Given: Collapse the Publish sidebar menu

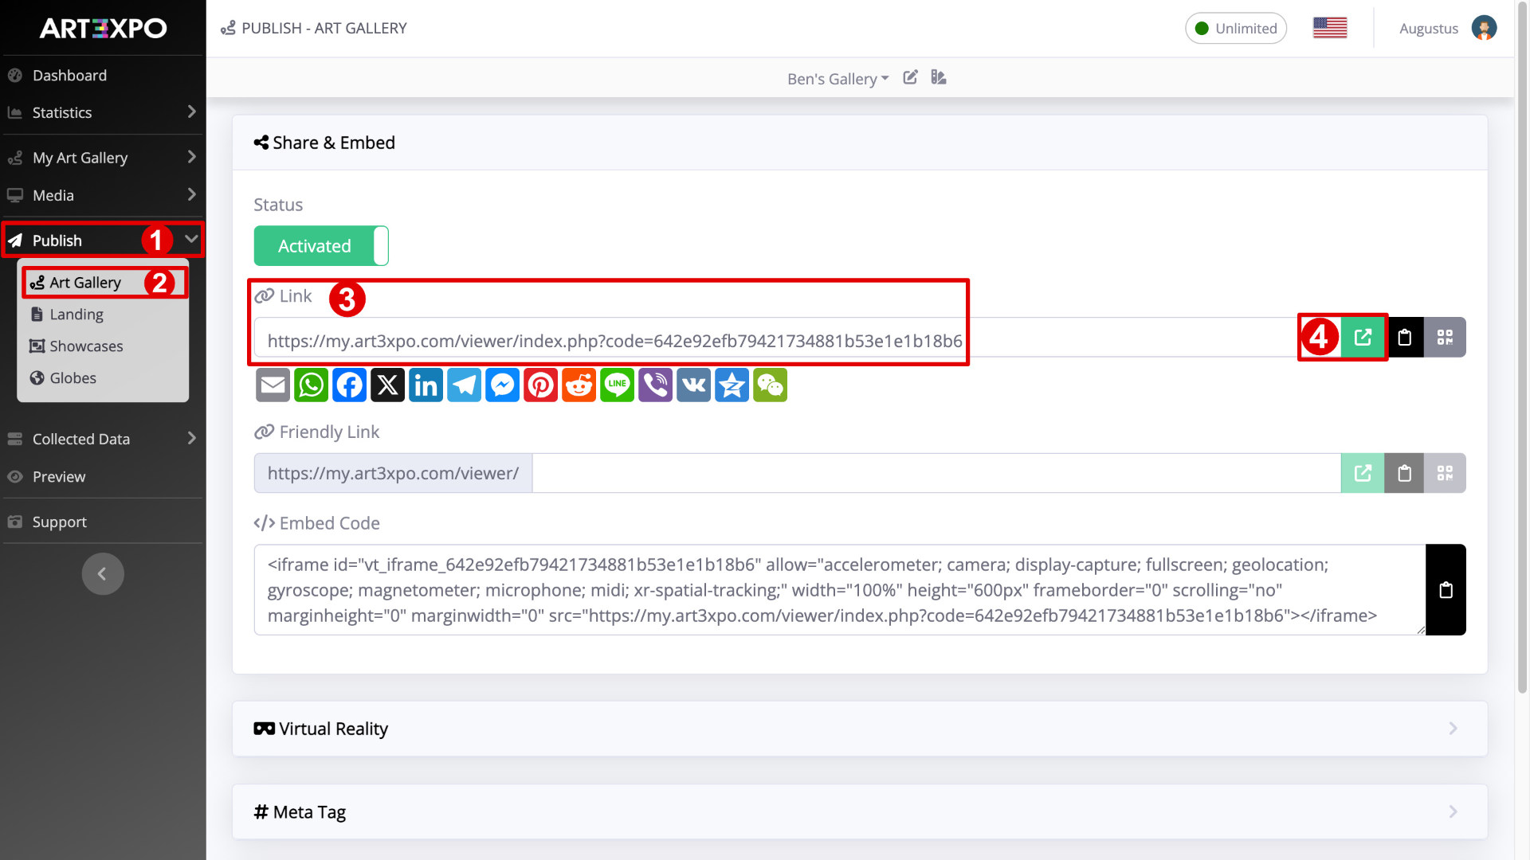Looking at the screenshot, I should [x=102, y=240].
